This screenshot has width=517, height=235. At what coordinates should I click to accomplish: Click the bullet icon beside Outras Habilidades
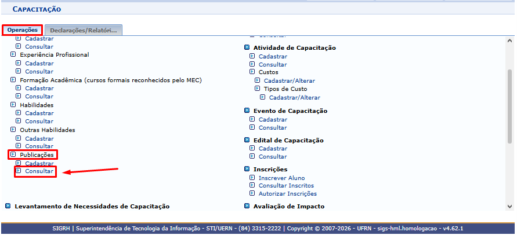pyautogui.click(x=13, y=129)
